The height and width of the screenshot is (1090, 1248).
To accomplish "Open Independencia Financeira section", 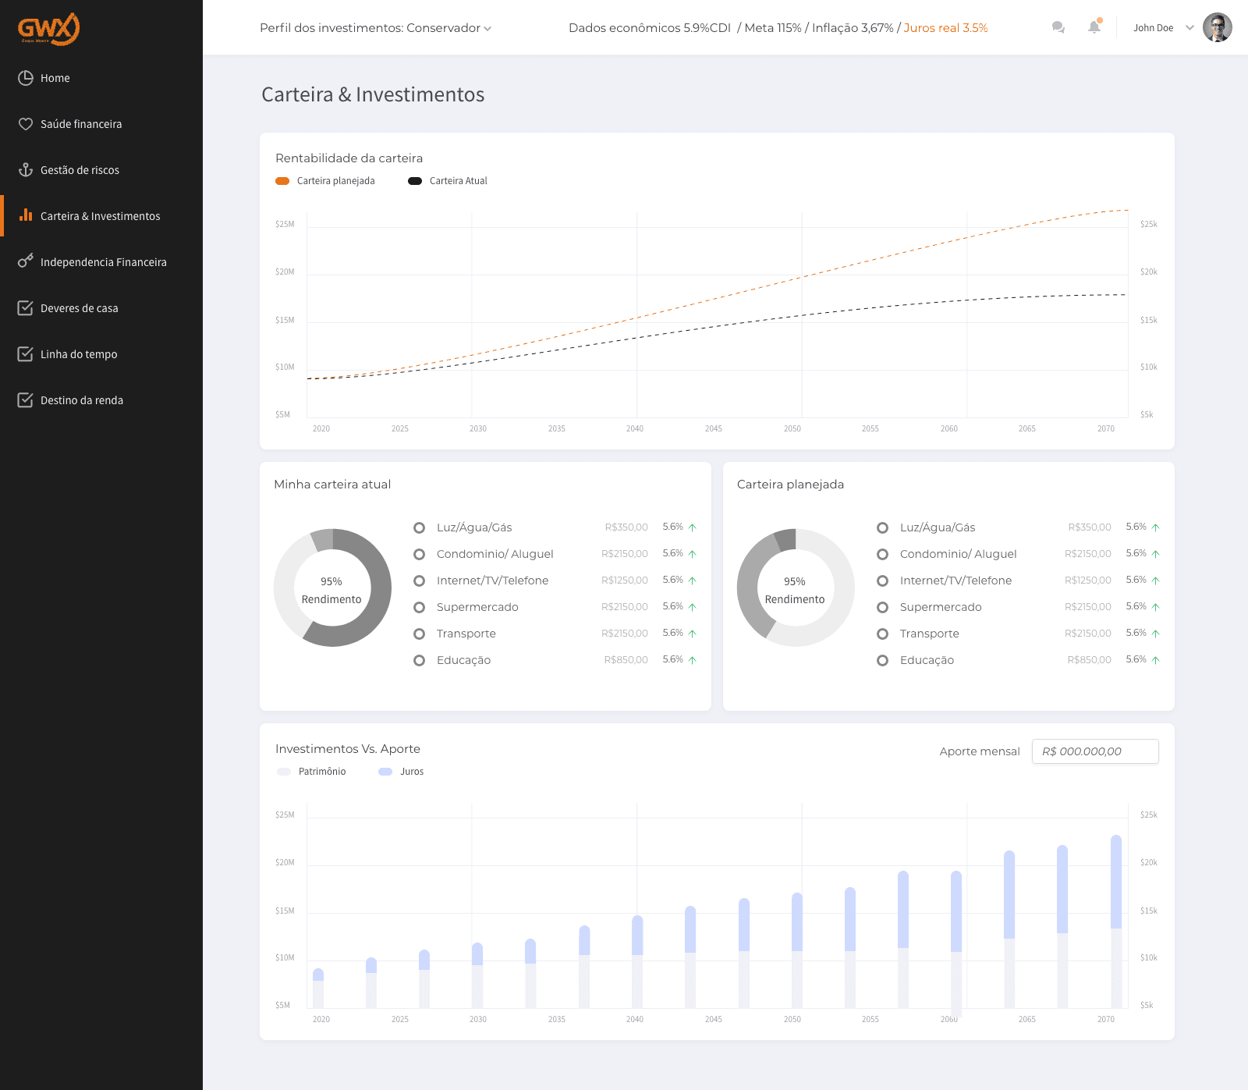I will pos(104,262).
